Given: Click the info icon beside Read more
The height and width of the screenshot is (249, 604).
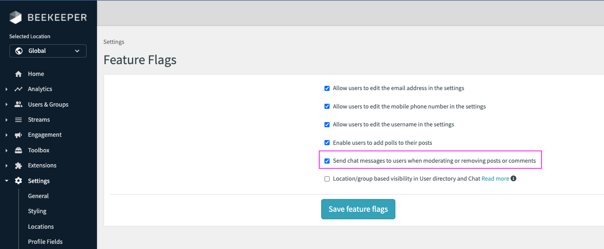Looking at the screenshot, I should tap(514, 179).
